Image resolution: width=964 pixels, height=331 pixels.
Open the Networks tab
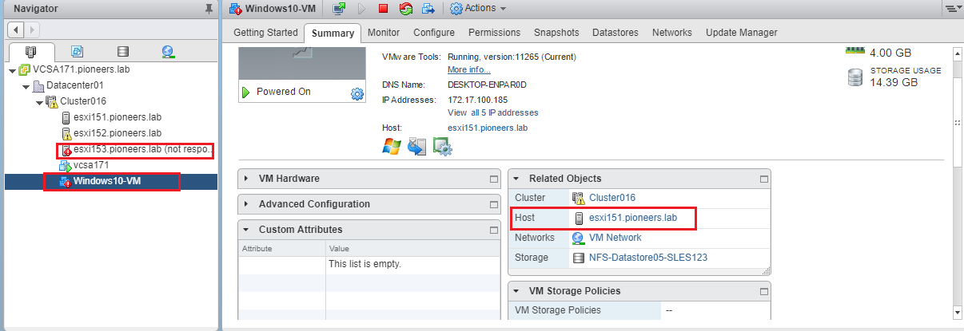[672, 33]
